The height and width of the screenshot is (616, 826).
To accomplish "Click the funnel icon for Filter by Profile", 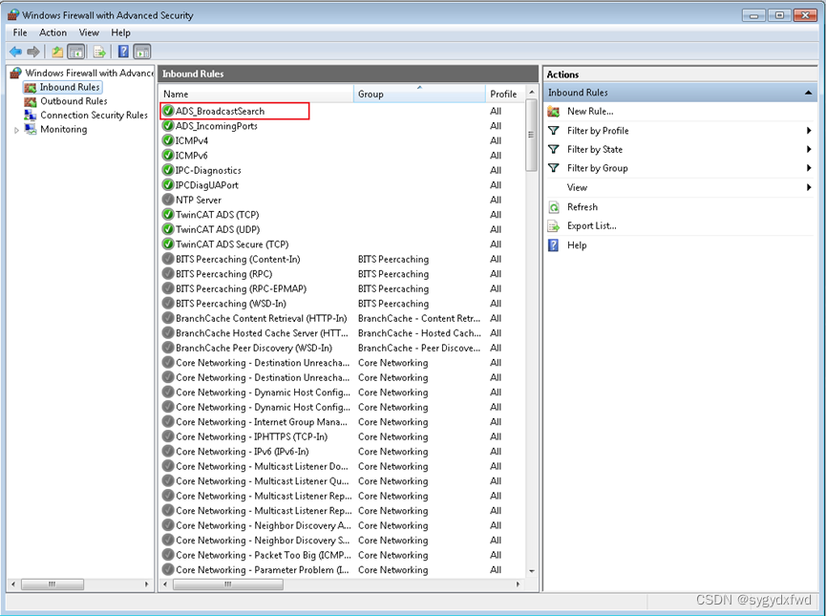I will (554, 130).
